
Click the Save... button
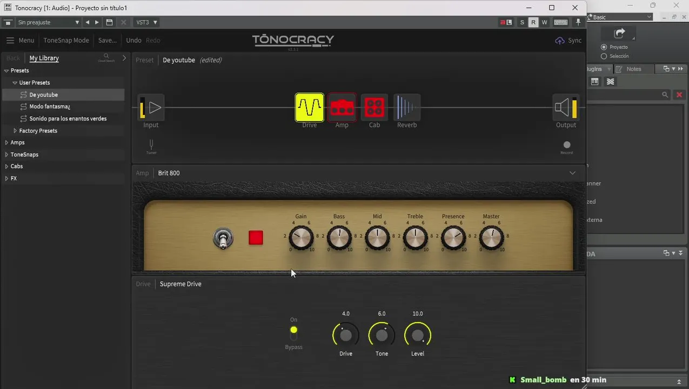[108, 41]
